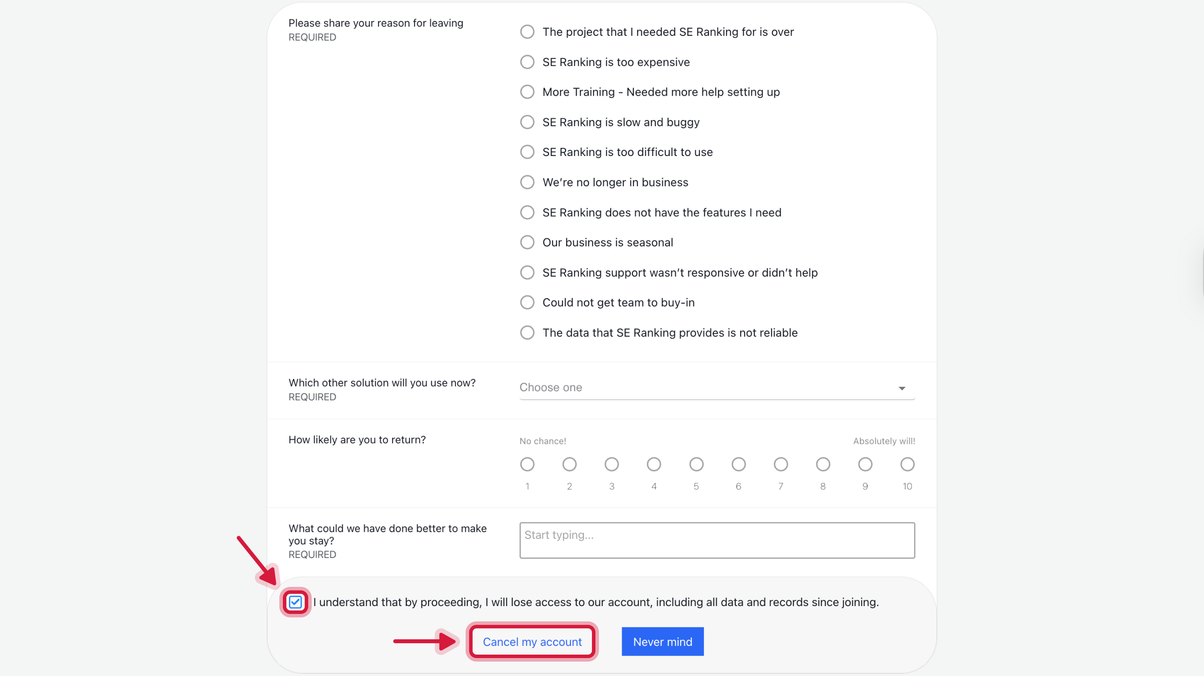Select 'support wasn't responsive' reason
This screenshot has width=1204, height=676.
pyautogui.click(x=527, y=272)
